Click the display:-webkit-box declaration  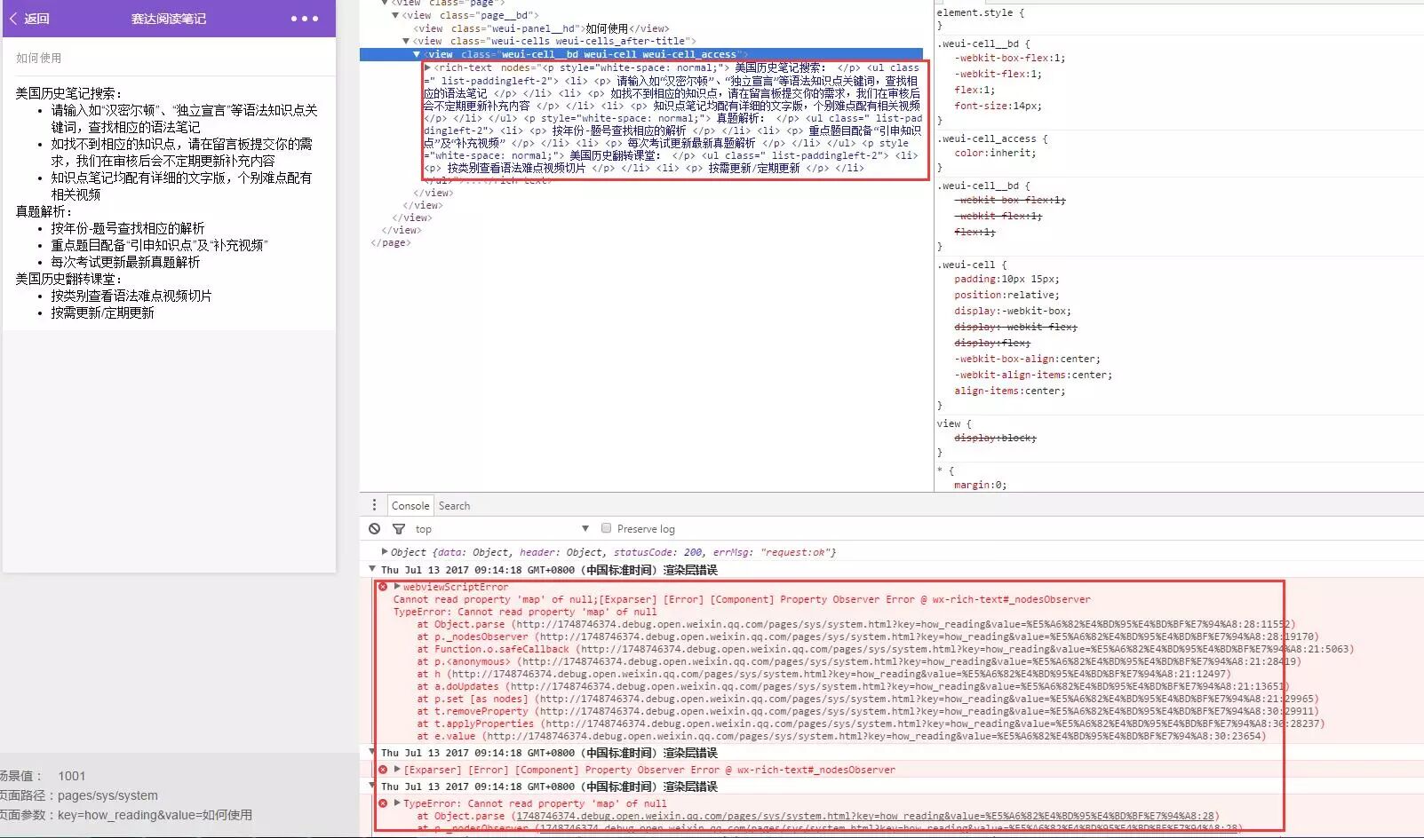tap(1013, 311)
